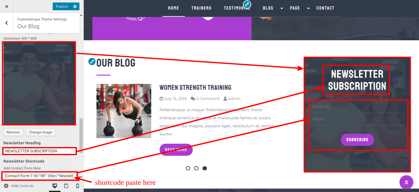Click the Change image button
Viewport: 419px width, 192px height.
41,132
